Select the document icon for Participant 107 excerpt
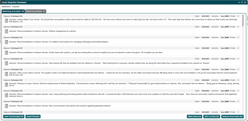 7,52
